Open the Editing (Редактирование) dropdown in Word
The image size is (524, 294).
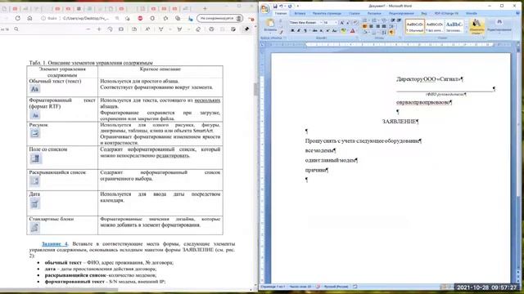499,26
